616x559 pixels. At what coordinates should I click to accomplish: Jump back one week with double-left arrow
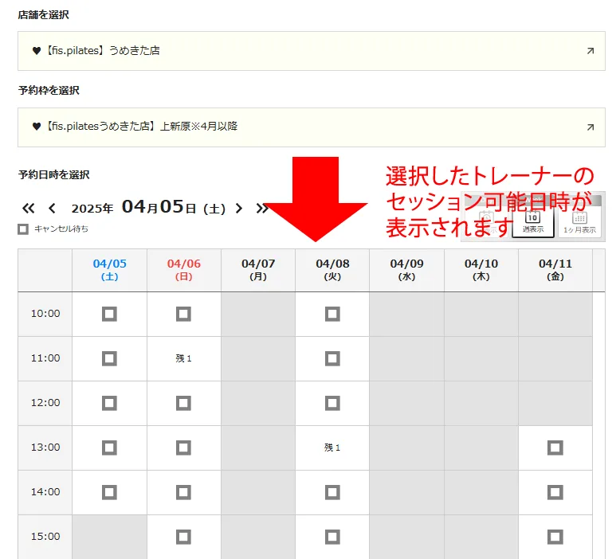click(x=28, y=208)
